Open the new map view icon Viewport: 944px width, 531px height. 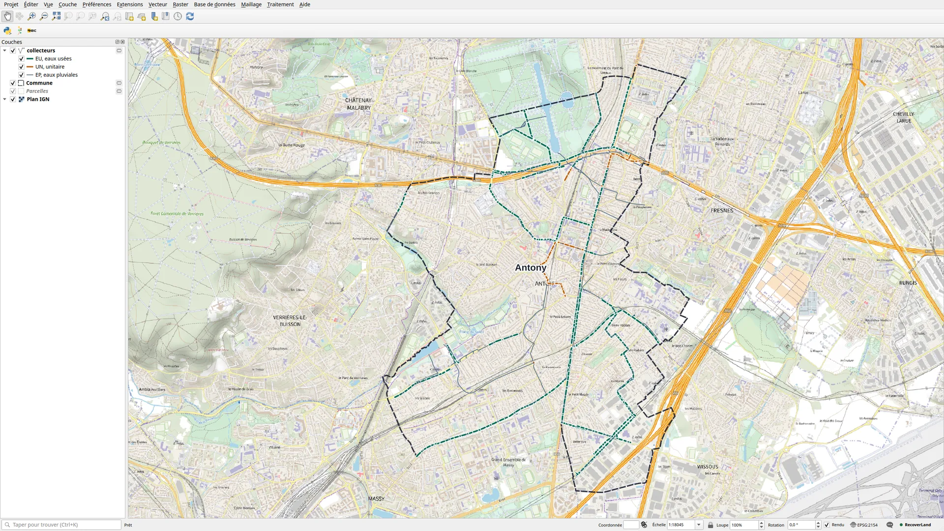[x=129, y=16]
